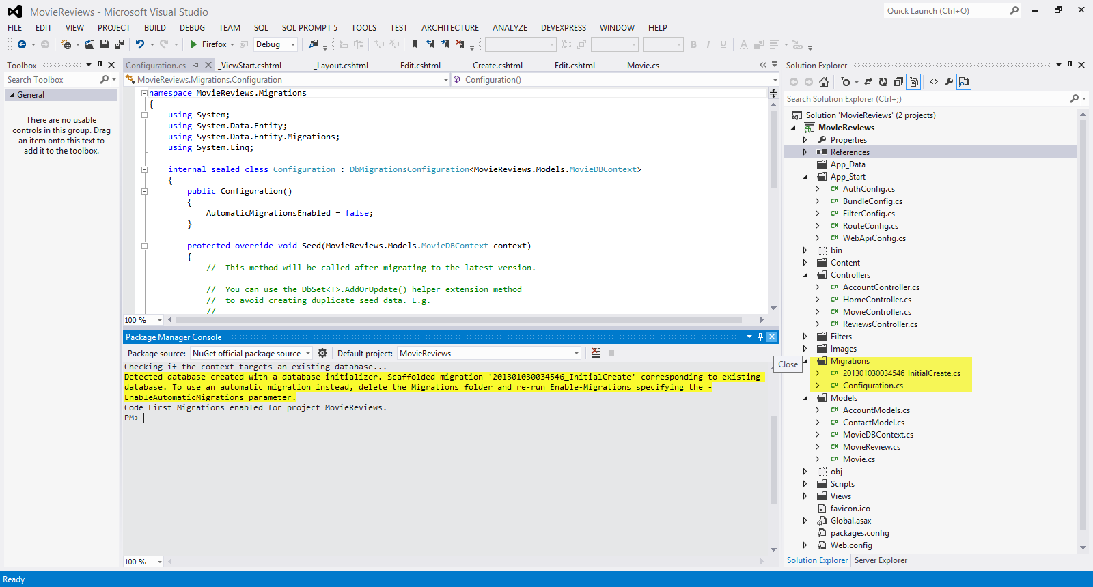The height and width of the screenshot is (587, 1093).
Task: Go to the previous bookmark
Action: click(x=430, y=44)
